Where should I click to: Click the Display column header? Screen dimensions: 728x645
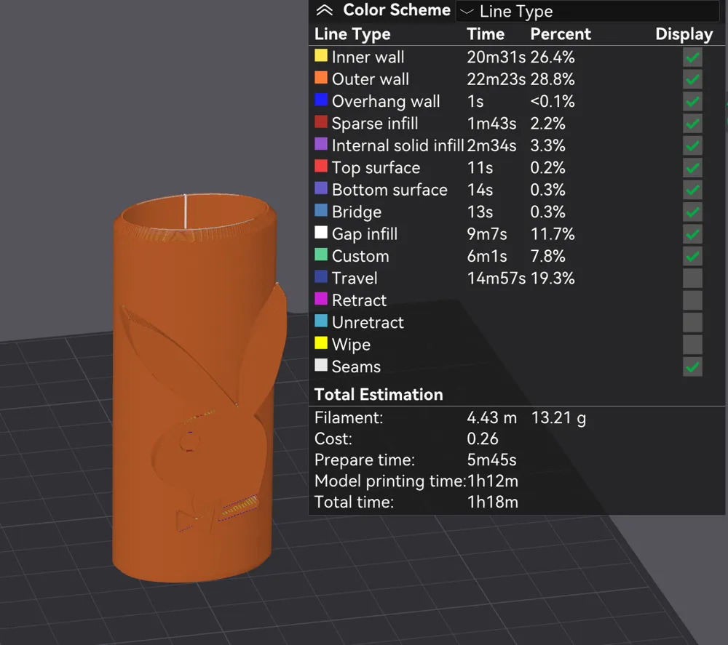click(684, 34)
